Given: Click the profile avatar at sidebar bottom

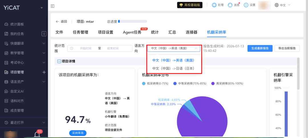Looking at the screenshot, I should coord(11,135).
